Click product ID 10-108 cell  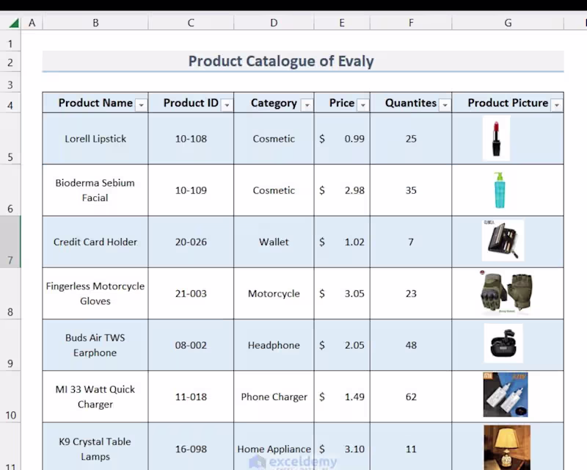coord(191,139)
